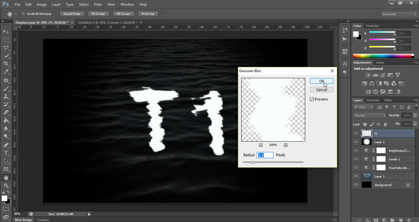This screenshot has height=222, width=419.
Task: Switch to the Channels tab
Action: pos(373,100)
